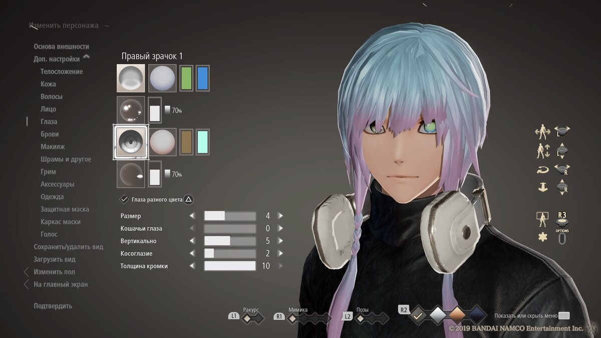The width and height of the screenshot is (601, 338).
Task: Decrease the 'Толщина кромки' value
Action: [x=192, y=266]
